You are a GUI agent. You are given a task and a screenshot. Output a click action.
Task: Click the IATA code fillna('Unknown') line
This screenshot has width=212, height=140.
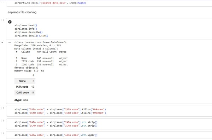(60, 110)
